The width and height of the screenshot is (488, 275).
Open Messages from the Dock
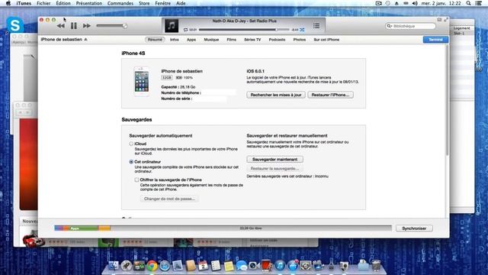tap(241, 266)
